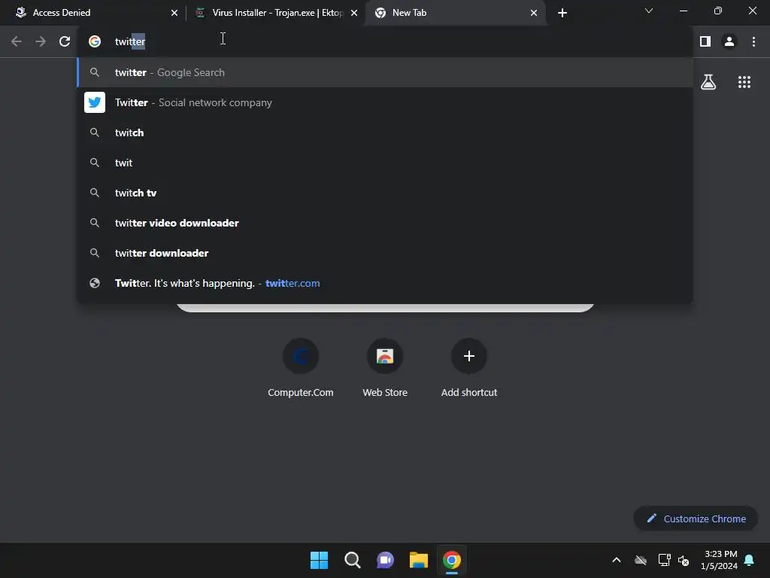Image resolution: width=770 pixels, height=578 pixels.
Task: Close the New Tab tab
Action: pos(534,13)
